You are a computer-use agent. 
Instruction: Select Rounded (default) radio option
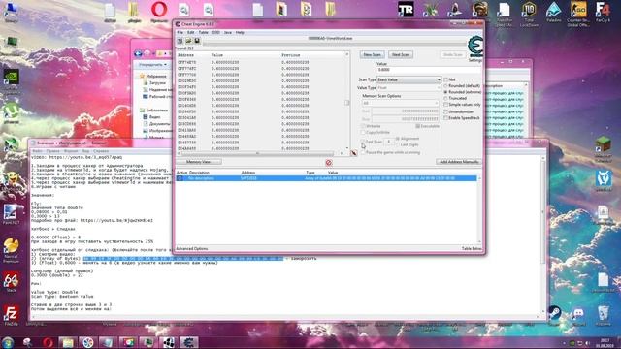pyautogui.click(x=446, y=86)
